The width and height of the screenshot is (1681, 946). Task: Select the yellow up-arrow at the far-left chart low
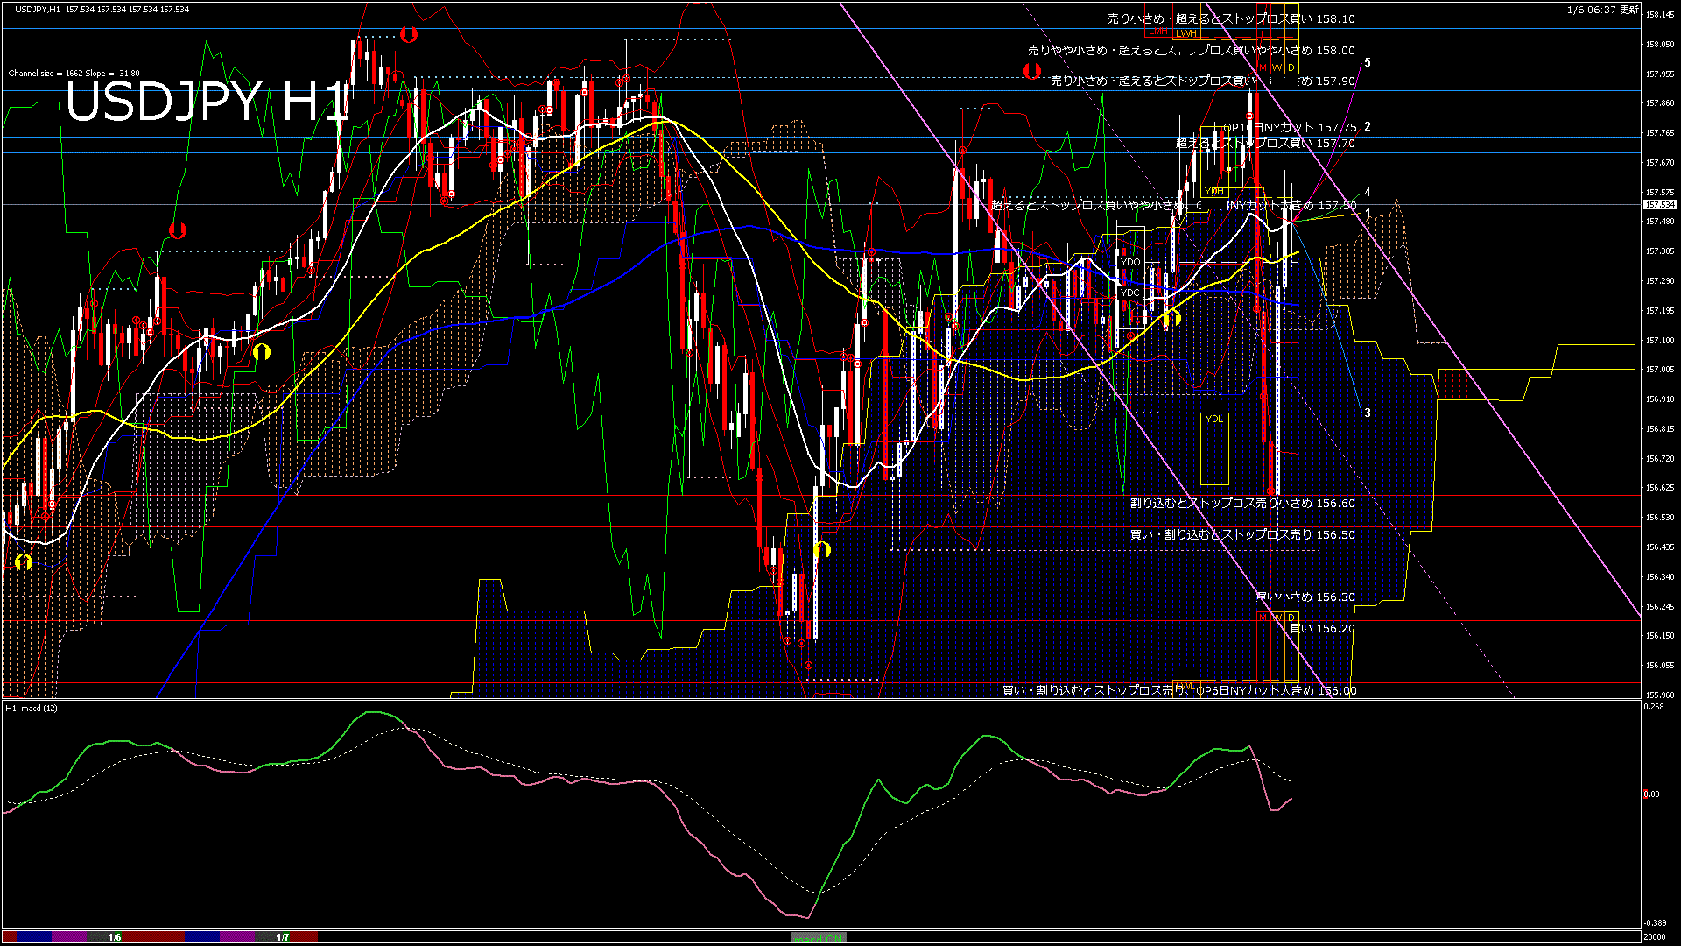[23, 561]
